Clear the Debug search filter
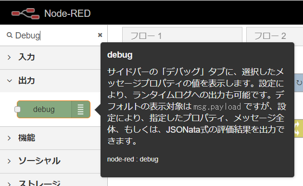This screenshot has height=186, width=303. tap(100, 35)
